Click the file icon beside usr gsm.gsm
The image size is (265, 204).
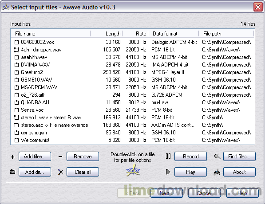[16, 133]
